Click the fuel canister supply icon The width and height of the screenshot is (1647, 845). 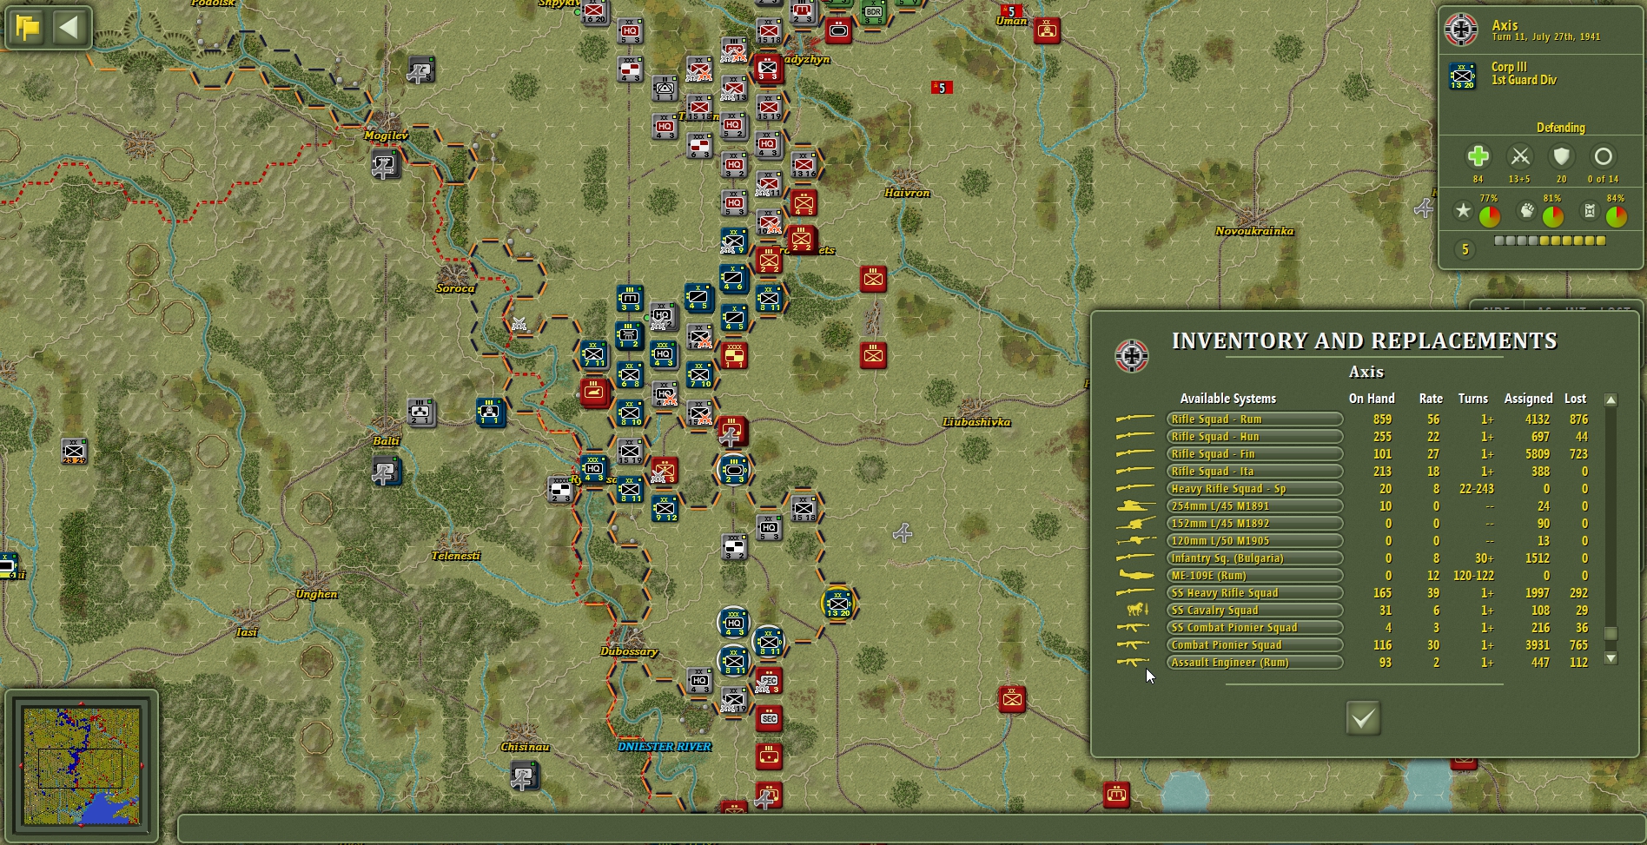(1590, 211)
